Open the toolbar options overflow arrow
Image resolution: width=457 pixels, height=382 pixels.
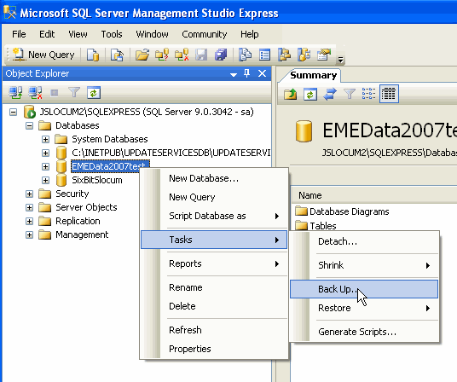[x=340, y=60]
